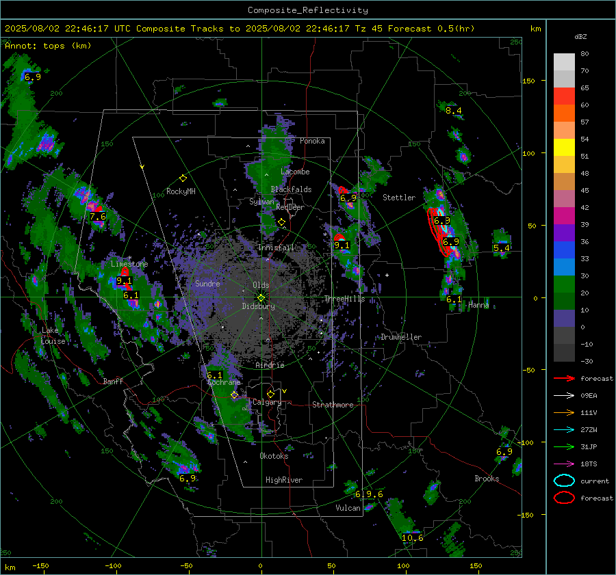
Task: Click the Banff city label
Action: [113, 381]
